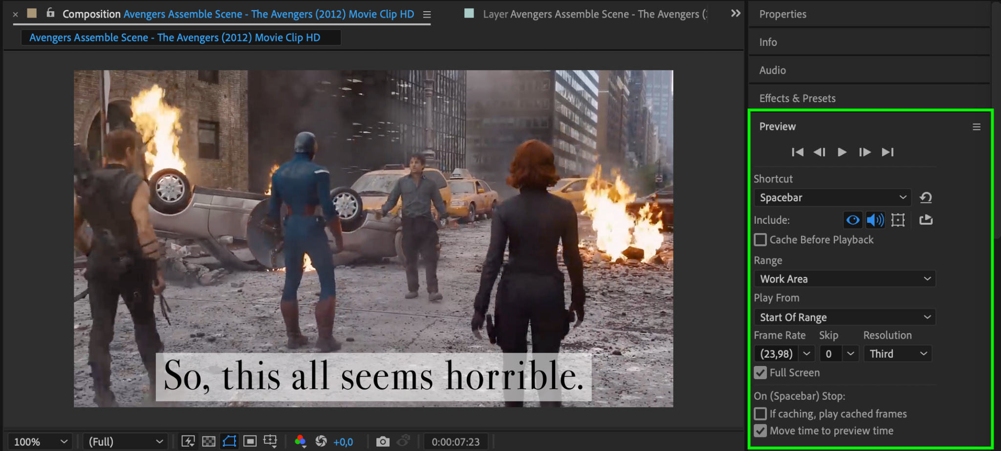1001x451 pixels.
Task: Open the Effects & Presets panel
Action: 797,98
